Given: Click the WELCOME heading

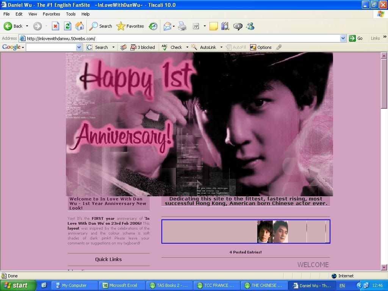Looking at the screenshot, I should click(313, 265).
